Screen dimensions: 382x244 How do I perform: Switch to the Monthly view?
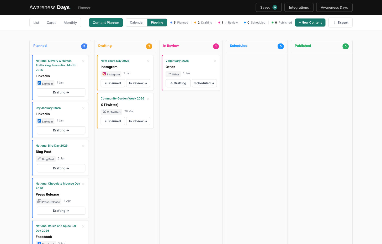[x=70, y=23]
